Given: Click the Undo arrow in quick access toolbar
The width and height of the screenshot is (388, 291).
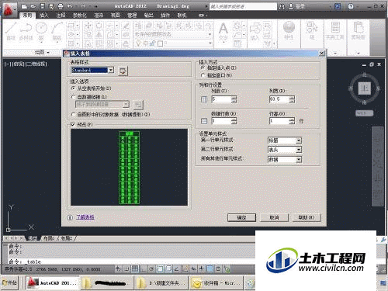Looking at the screenshot, I should click(x=70, y=6).
